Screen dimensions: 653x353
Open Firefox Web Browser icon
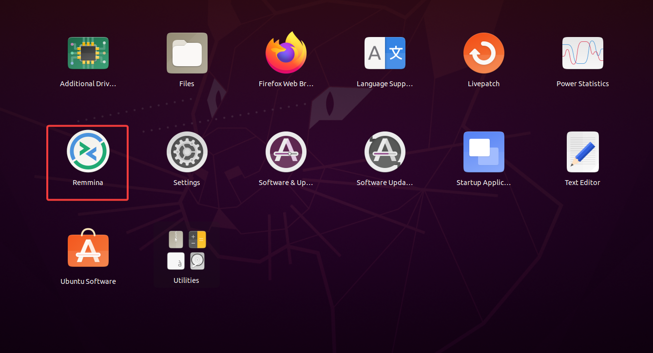click(x=286, y=53)
